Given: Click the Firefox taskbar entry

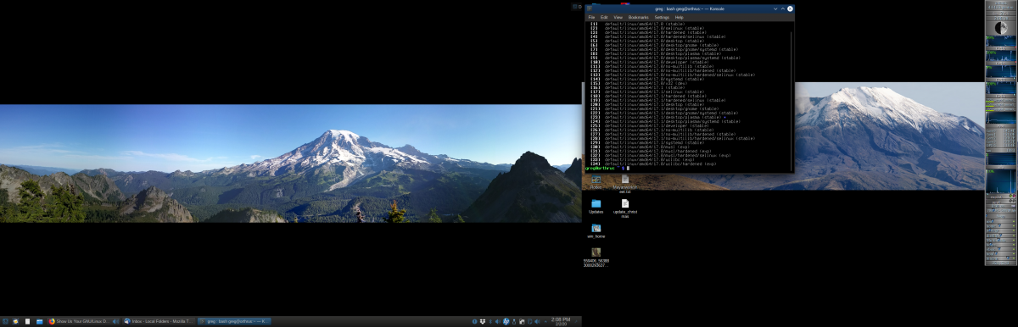Looking at the screenshot, I should 81,322.
